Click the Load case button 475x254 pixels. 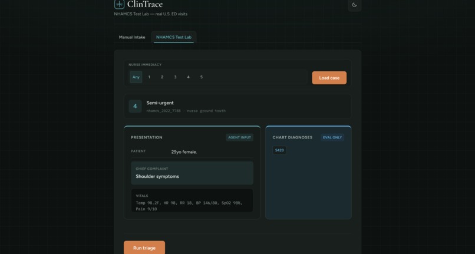click(x=329, y=78)
